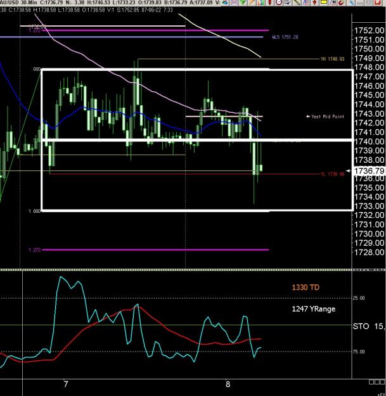Click the green down-arrow toolbar icon
This screenshot has height=396, width=386.
pos(243,2)
